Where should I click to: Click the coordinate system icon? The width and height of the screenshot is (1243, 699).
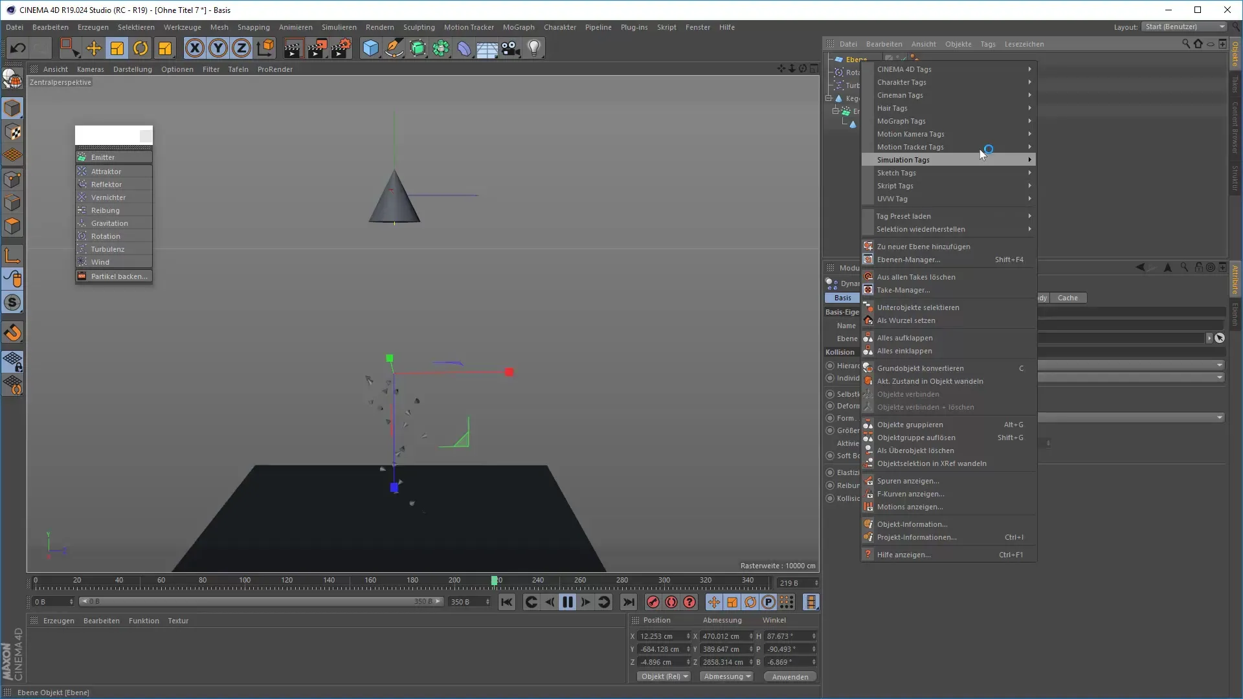[x=265, y=48]
